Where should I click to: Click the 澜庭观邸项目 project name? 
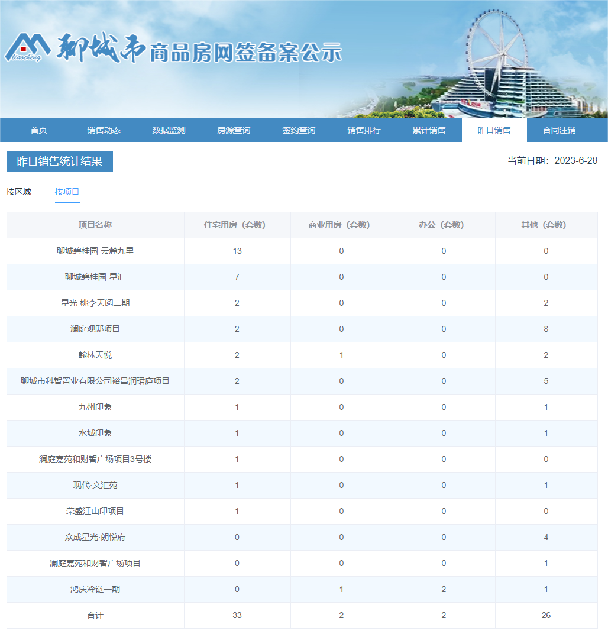click(95, 329)
